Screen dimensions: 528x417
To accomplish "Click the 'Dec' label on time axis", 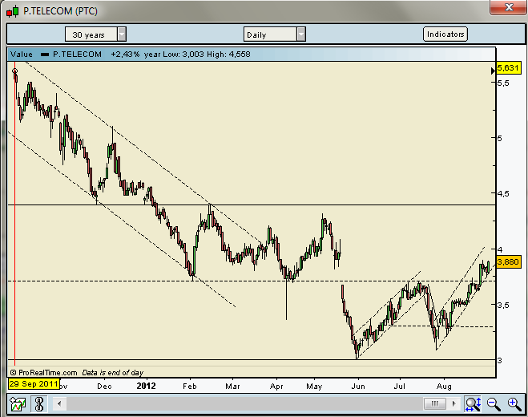I will 104,387.
